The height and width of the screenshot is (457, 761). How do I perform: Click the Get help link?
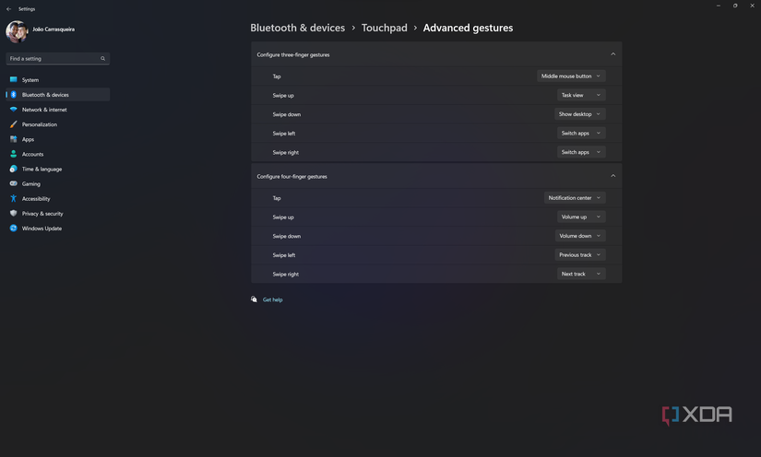click(272, 299)
